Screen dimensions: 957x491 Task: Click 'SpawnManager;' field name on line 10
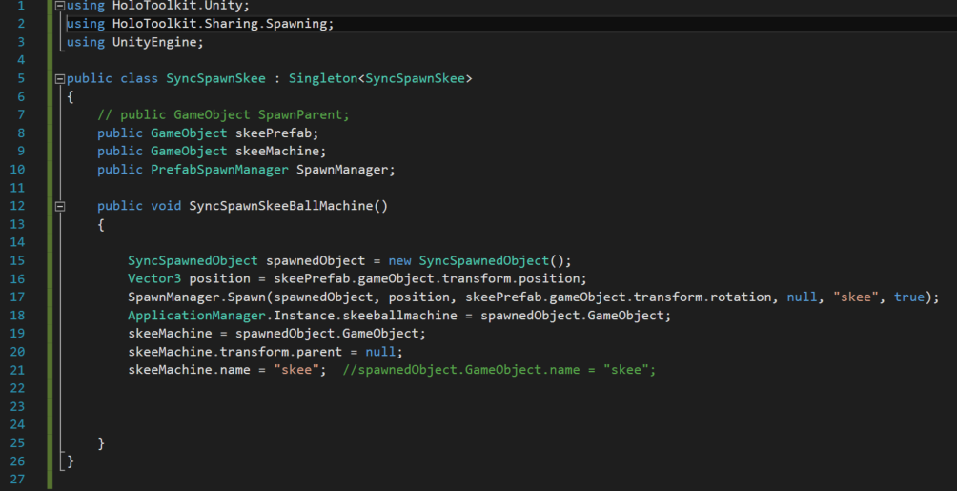click(346, 169)
